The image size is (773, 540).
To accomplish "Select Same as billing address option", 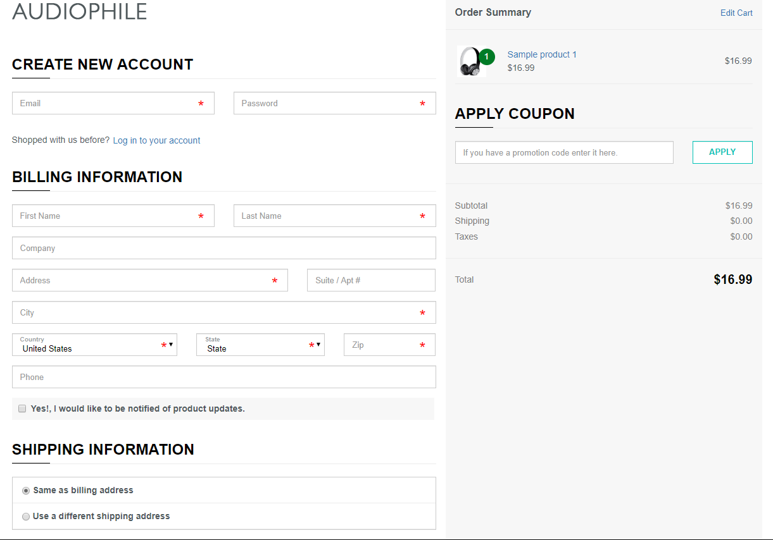I will pos(26,490).
